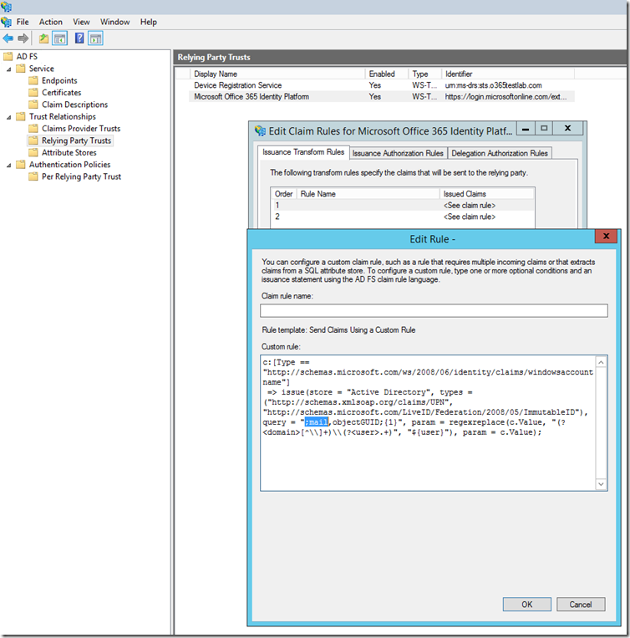This screenshot has width=630, height=638.
Task: Click the highlighted 'mail' text in custom rule
Action: tap(317, 422)
